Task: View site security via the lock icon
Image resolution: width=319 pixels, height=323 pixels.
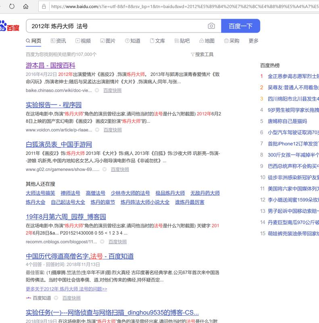Action: [x=44, y=6]
